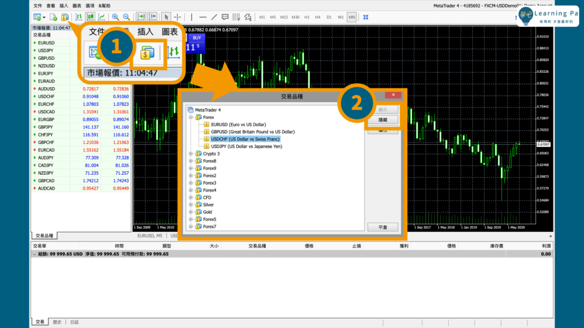Open the 插入 menu
The height and width of the screenshot is (328, 584).
64,6
